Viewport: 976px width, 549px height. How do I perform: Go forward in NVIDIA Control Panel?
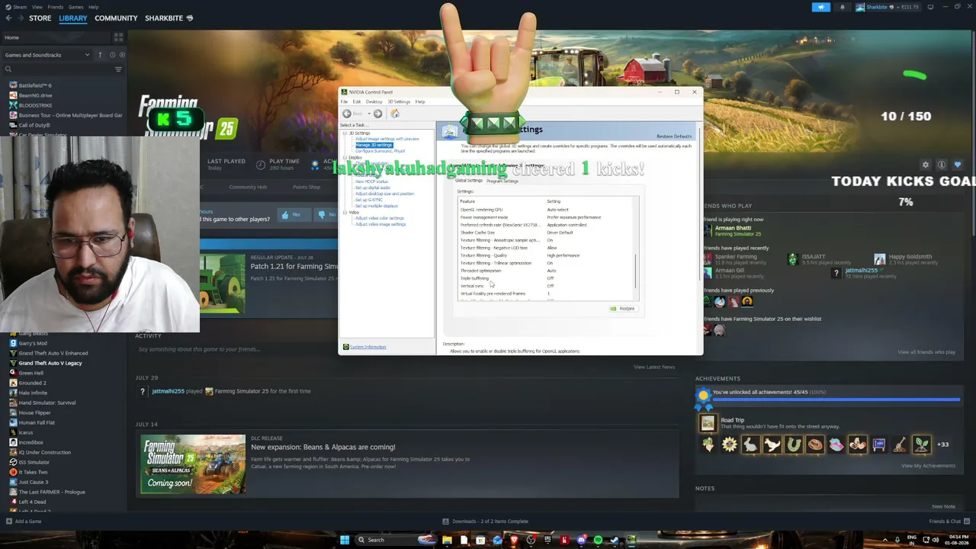(x=377, y=114)
